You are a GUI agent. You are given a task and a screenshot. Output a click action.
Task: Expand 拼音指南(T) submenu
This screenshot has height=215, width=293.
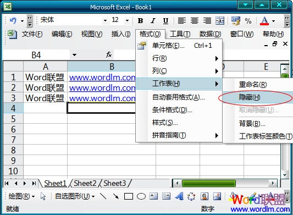tap(179, 135)
